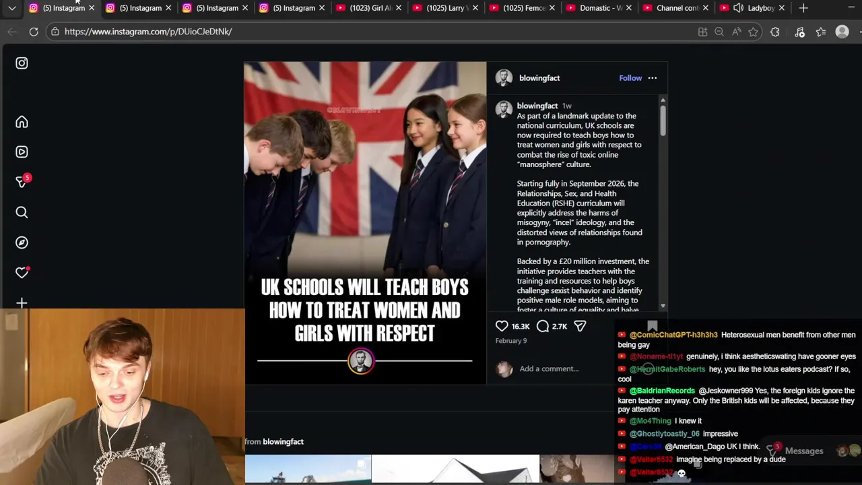Image resolution: width=862 pixels, height=485 pixels.
Task: Go to the Home feed via the house icon
Action: coord(22,122)
